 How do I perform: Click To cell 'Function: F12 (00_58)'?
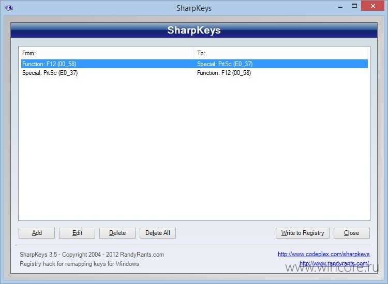[x=224, y=73]
